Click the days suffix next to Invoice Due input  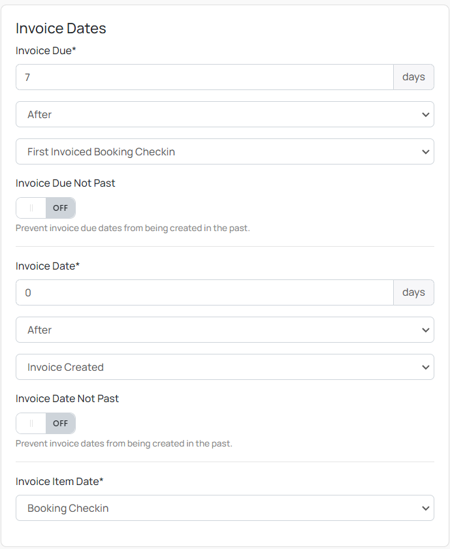click(x=413, y=76)
